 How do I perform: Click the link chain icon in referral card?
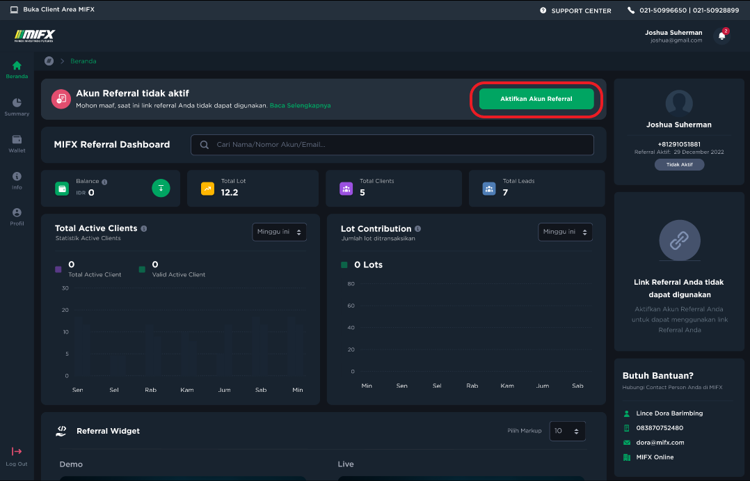click(x=679, y=241)
